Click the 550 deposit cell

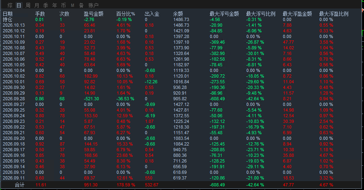149,178
